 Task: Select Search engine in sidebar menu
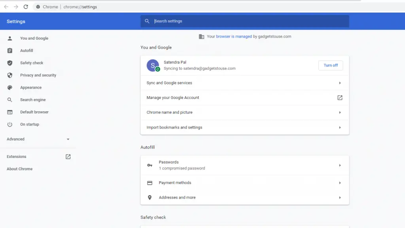tap(33, 100)
